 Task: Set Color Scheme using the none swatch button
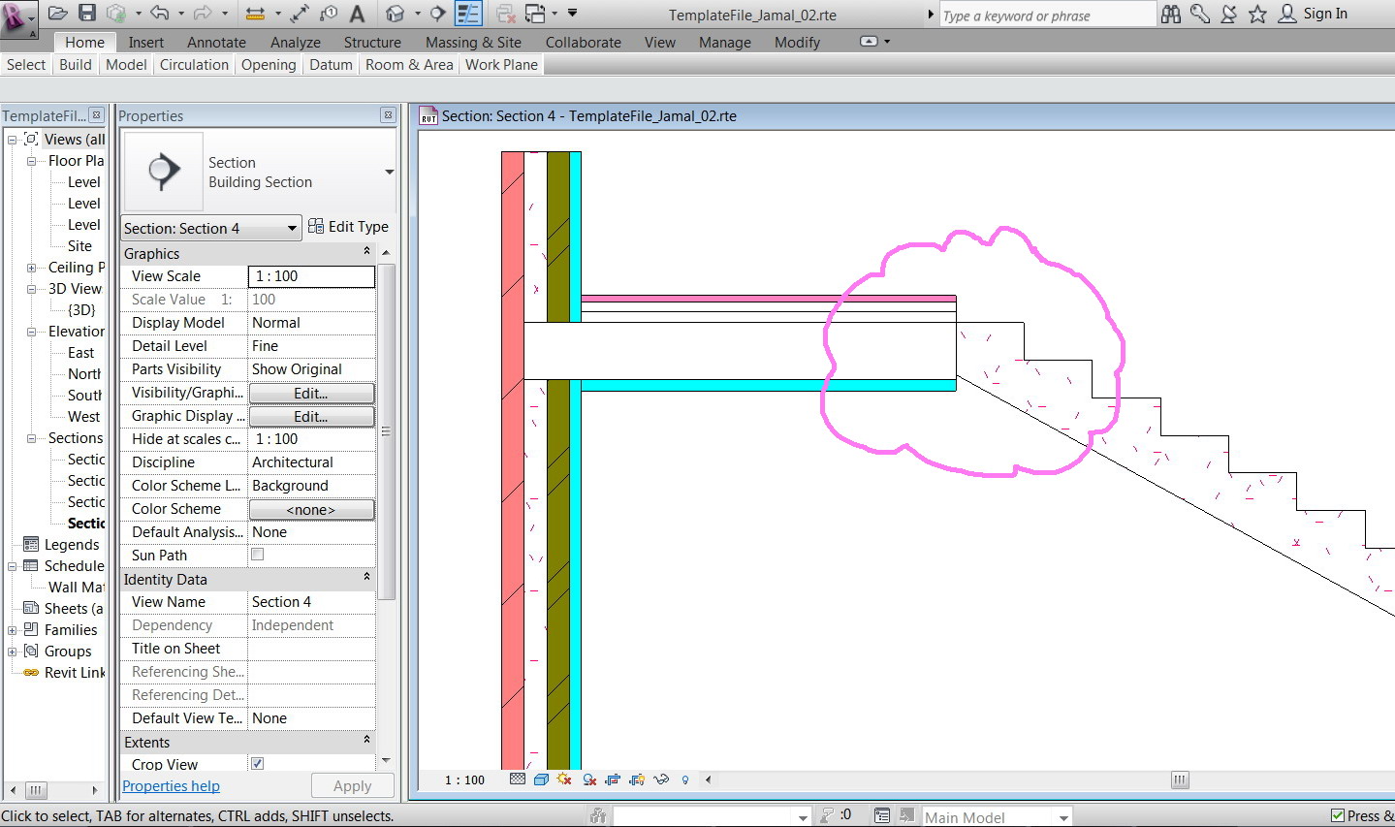(x=311, y=508)
